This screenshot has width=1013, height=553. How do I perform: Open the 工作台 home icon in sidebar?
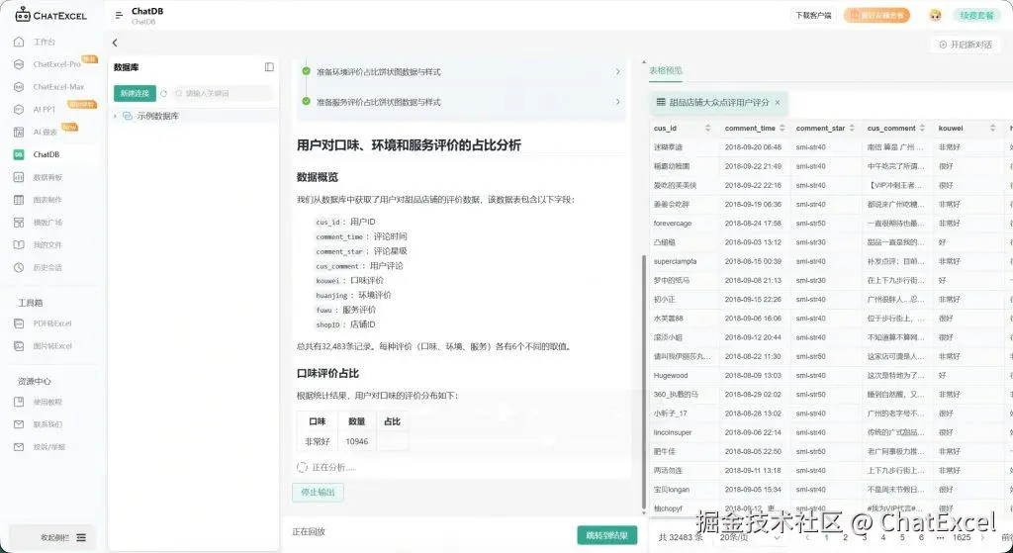19,42
